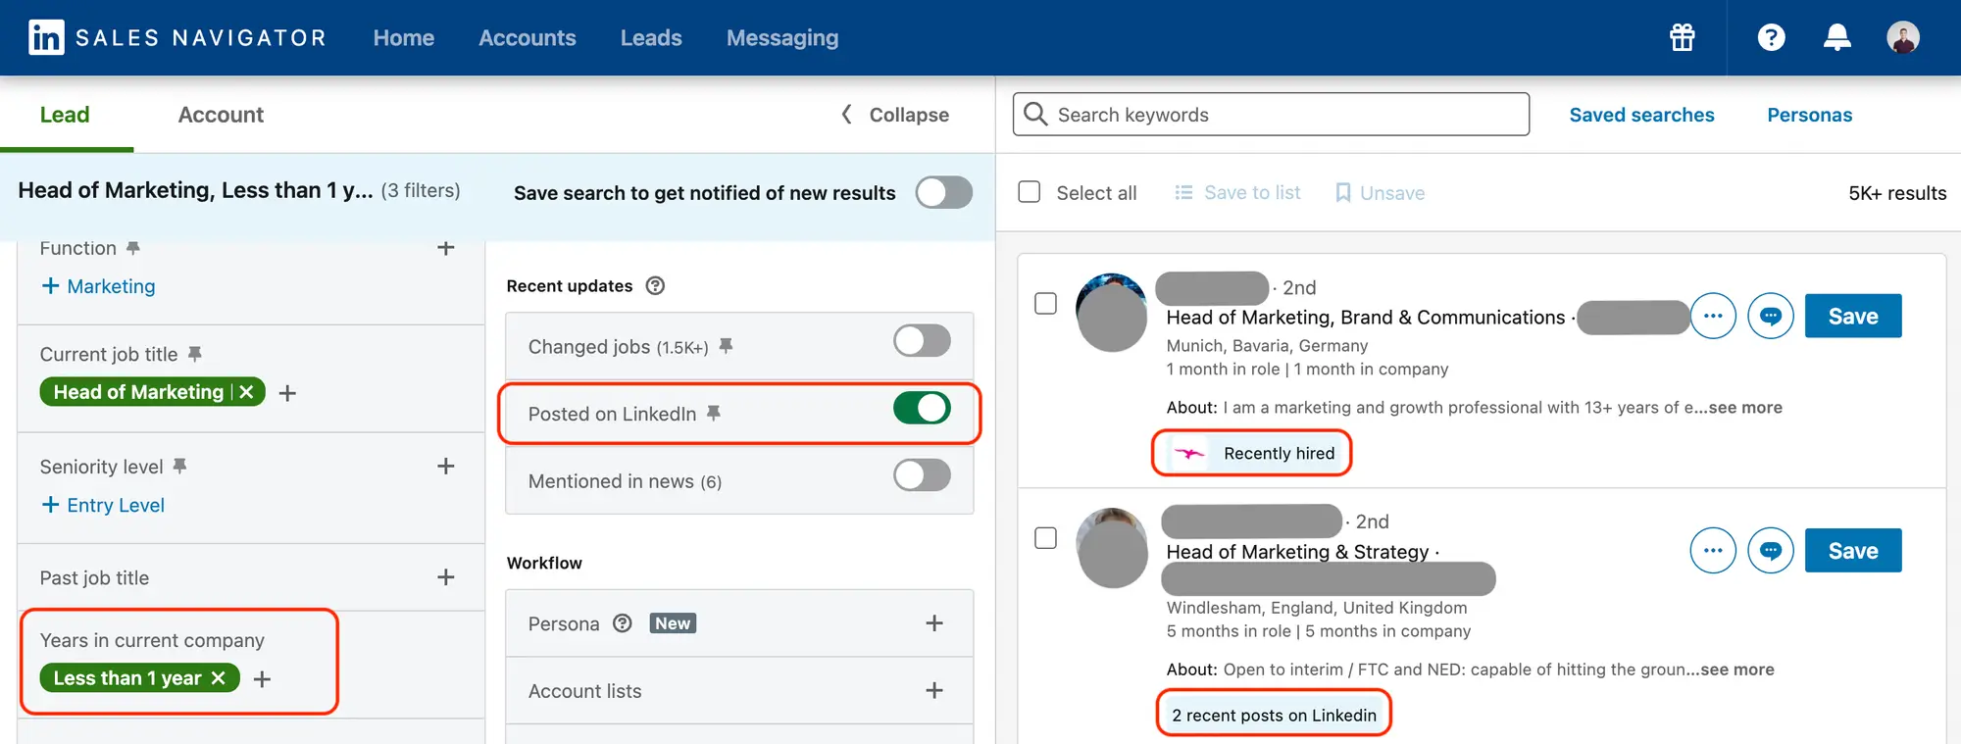1961x744 pixels.
Task: Open more options for Head of Marketing, Brand lead
Action: coord(1713,316)
